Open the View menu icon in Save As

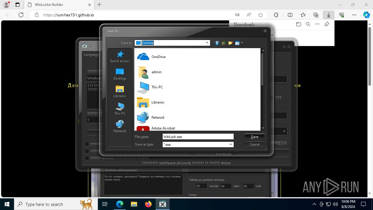[x=239, y=43]
